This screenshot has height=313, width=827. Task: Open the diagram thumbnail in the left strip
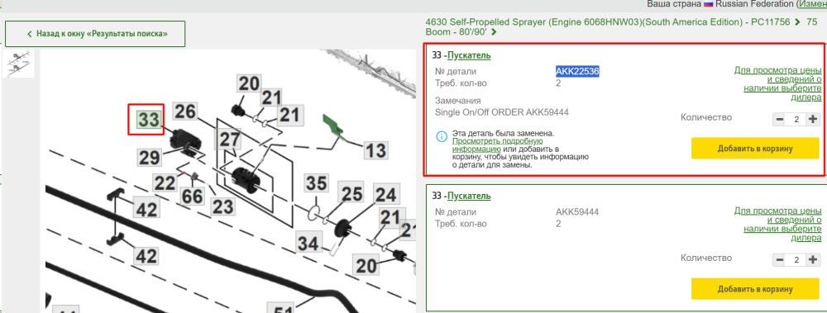[x=18, y=64]
